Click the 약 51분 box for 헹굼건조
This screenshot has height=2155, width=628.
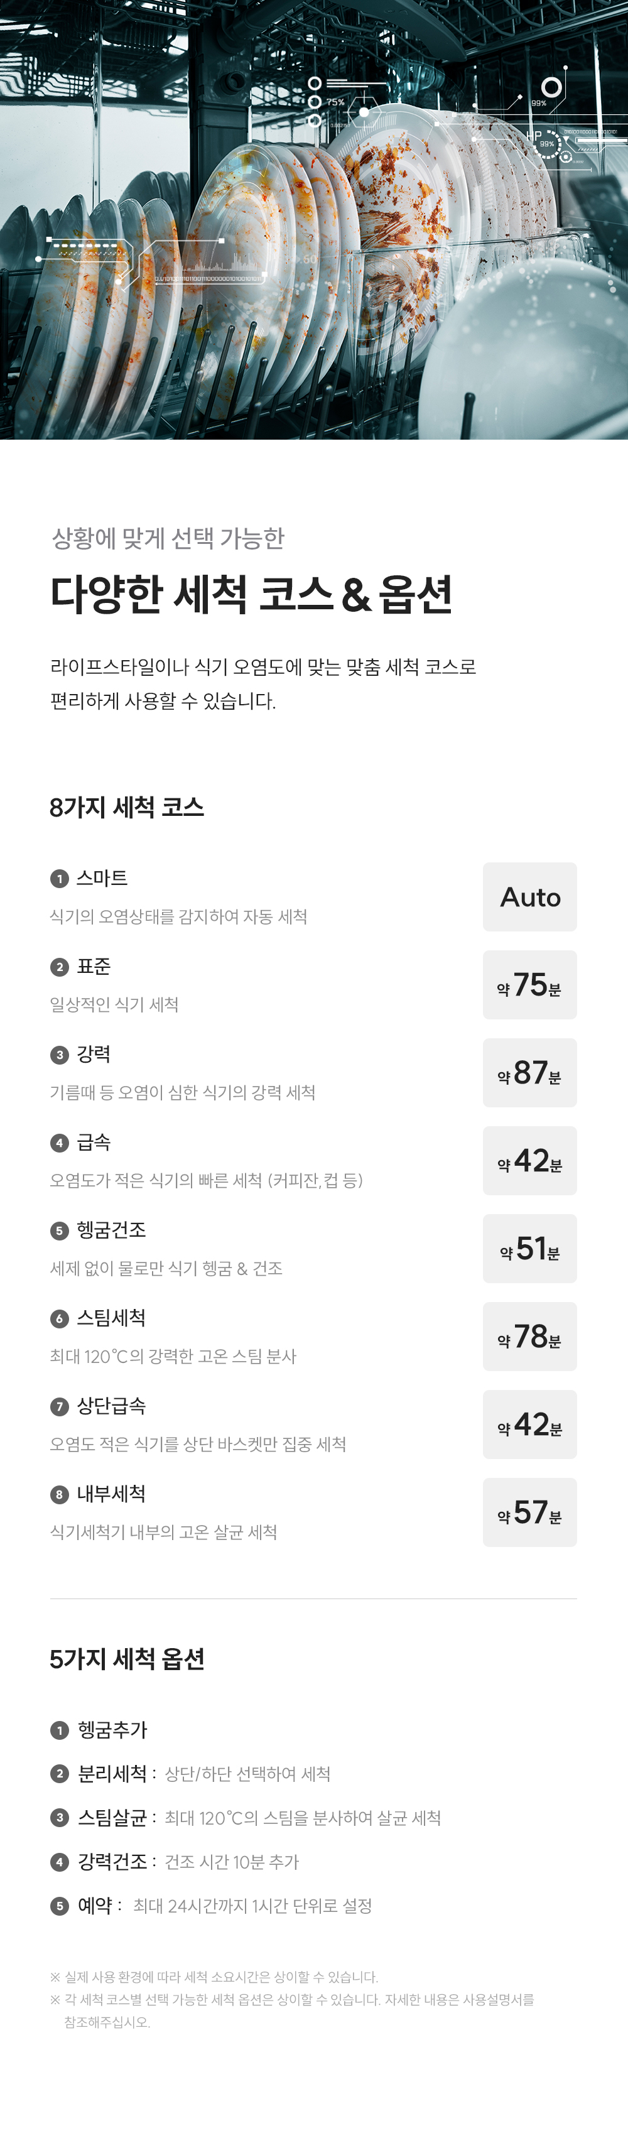click(x=529, y=1248)
